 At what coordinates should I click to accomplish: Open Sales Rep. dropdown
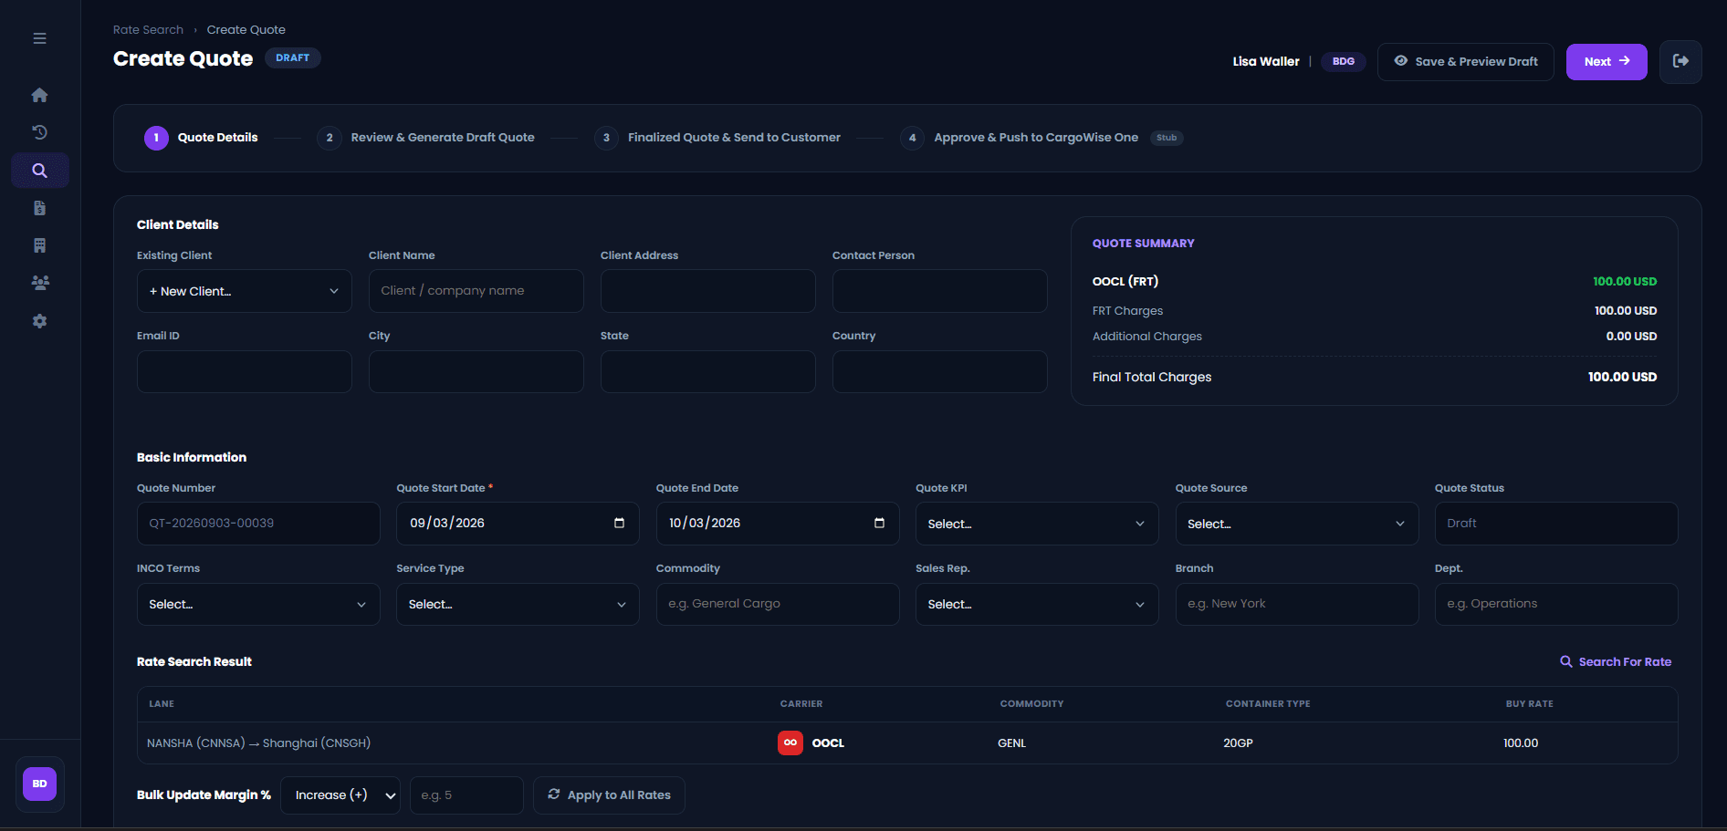click(1037, 604)
